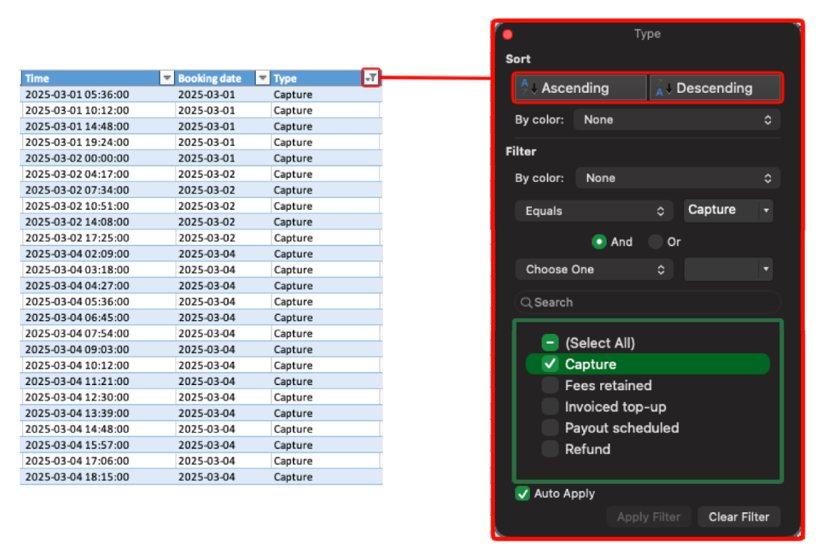Open the Sort By color dropdown

point(677,120)
